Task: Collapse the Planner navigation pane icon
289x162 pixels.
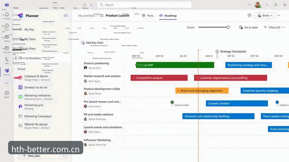Action: (66, 16)
